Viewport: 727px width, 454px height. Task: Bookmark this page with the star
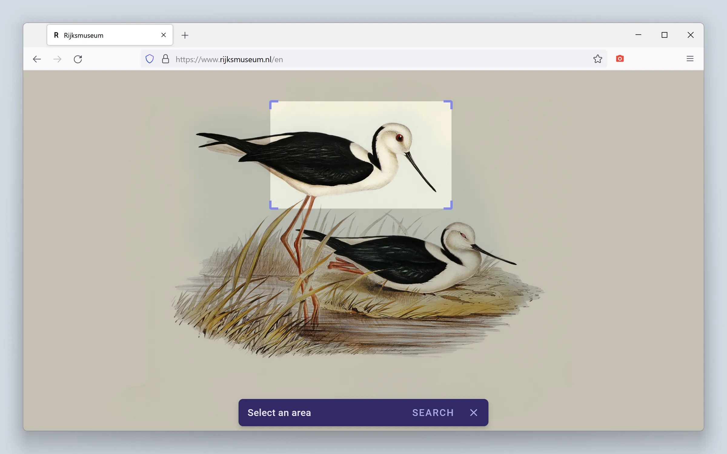coord(597,59)
